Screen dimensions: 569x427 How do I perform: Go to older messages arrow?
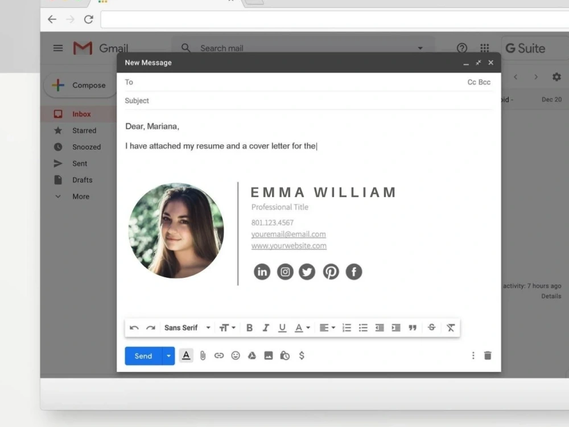tap(536, 77)
